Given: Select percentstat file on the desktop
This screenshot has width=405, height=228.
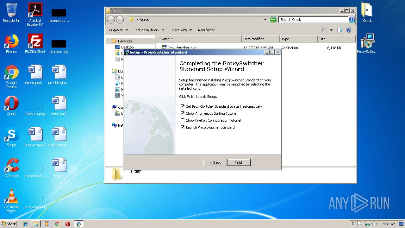Looking at the screenshot, I should (35, 170).
